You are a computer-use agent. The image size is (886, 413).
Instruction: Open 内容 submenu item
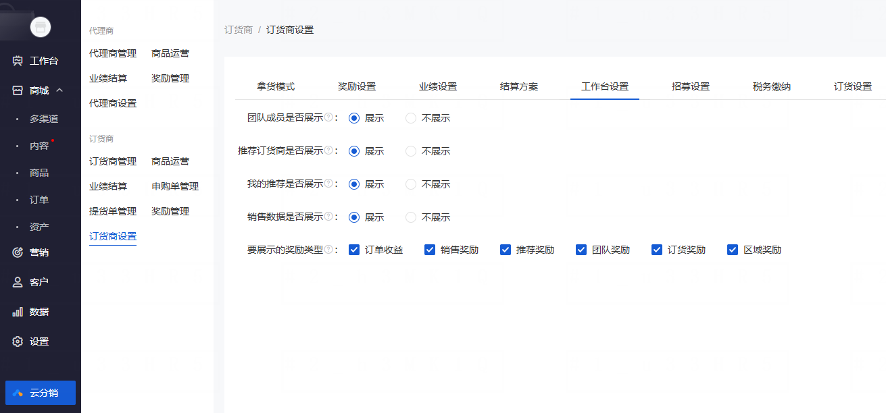(x=39, y=146)
